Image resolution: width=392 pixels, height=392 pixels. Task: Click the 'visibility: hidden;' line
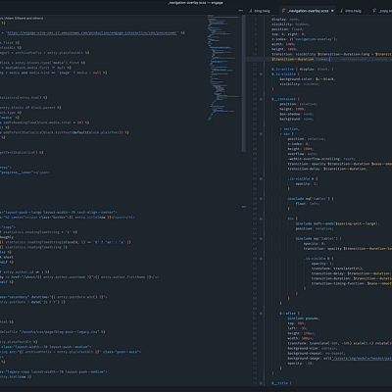point(290,24)
